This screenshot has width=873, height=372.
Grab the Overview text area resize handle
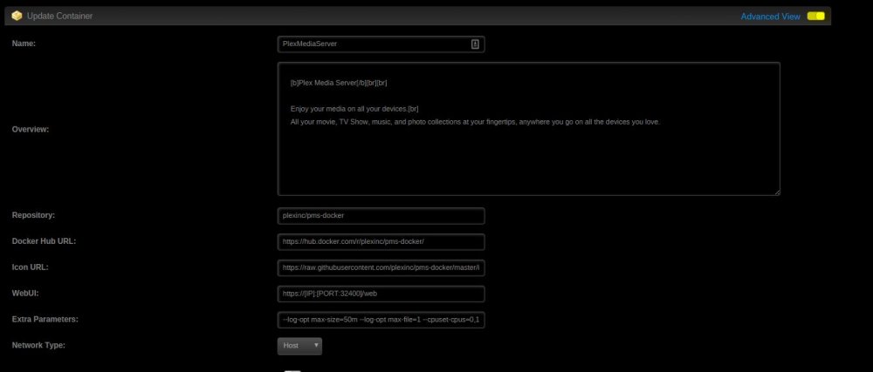coord(777,193)
